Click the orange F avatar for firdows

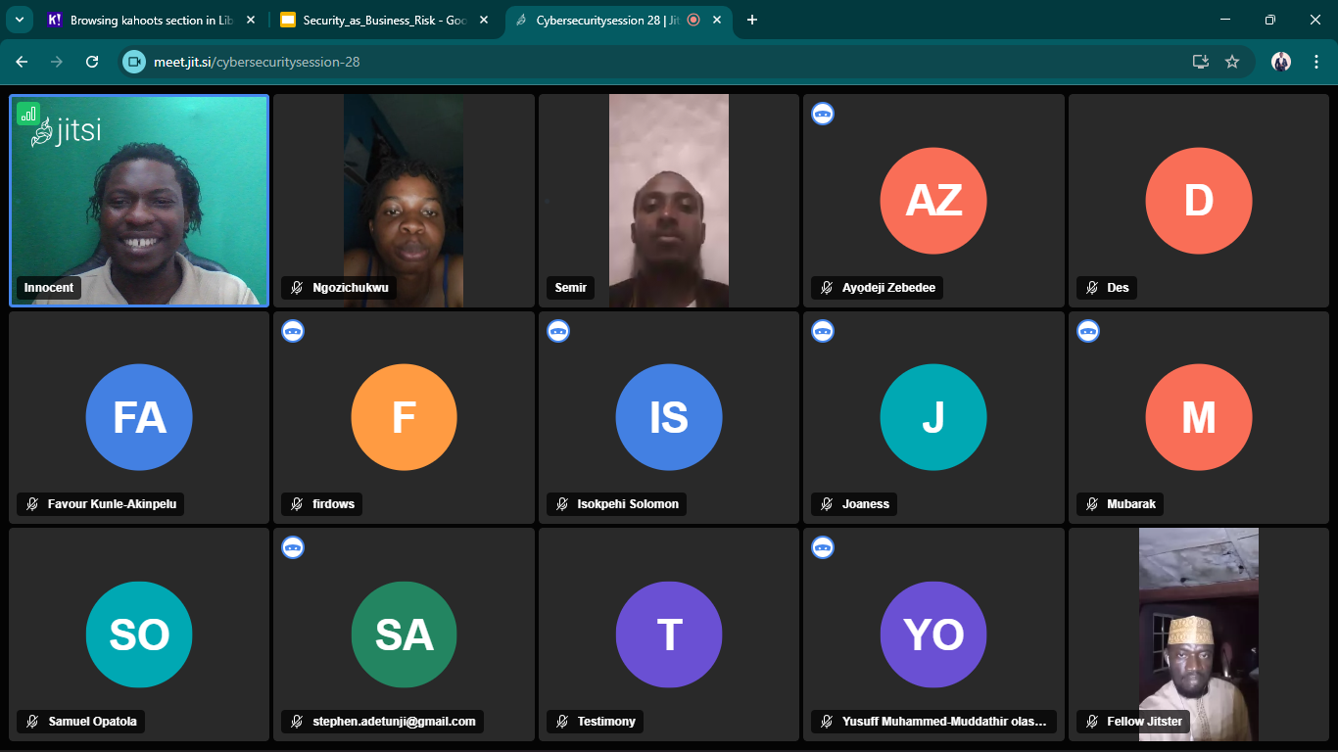(x=404, y=417)
